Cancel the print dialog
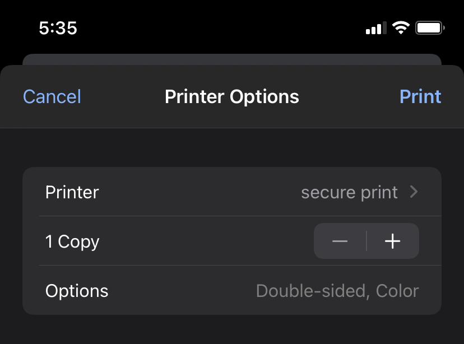Viewport: 464px width, 344px height. (52, 96)
